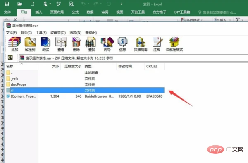Switch to Excel's DIY工具箱 tab
The width and height of the screenshot is (248, 163).
tap(182, 12)
